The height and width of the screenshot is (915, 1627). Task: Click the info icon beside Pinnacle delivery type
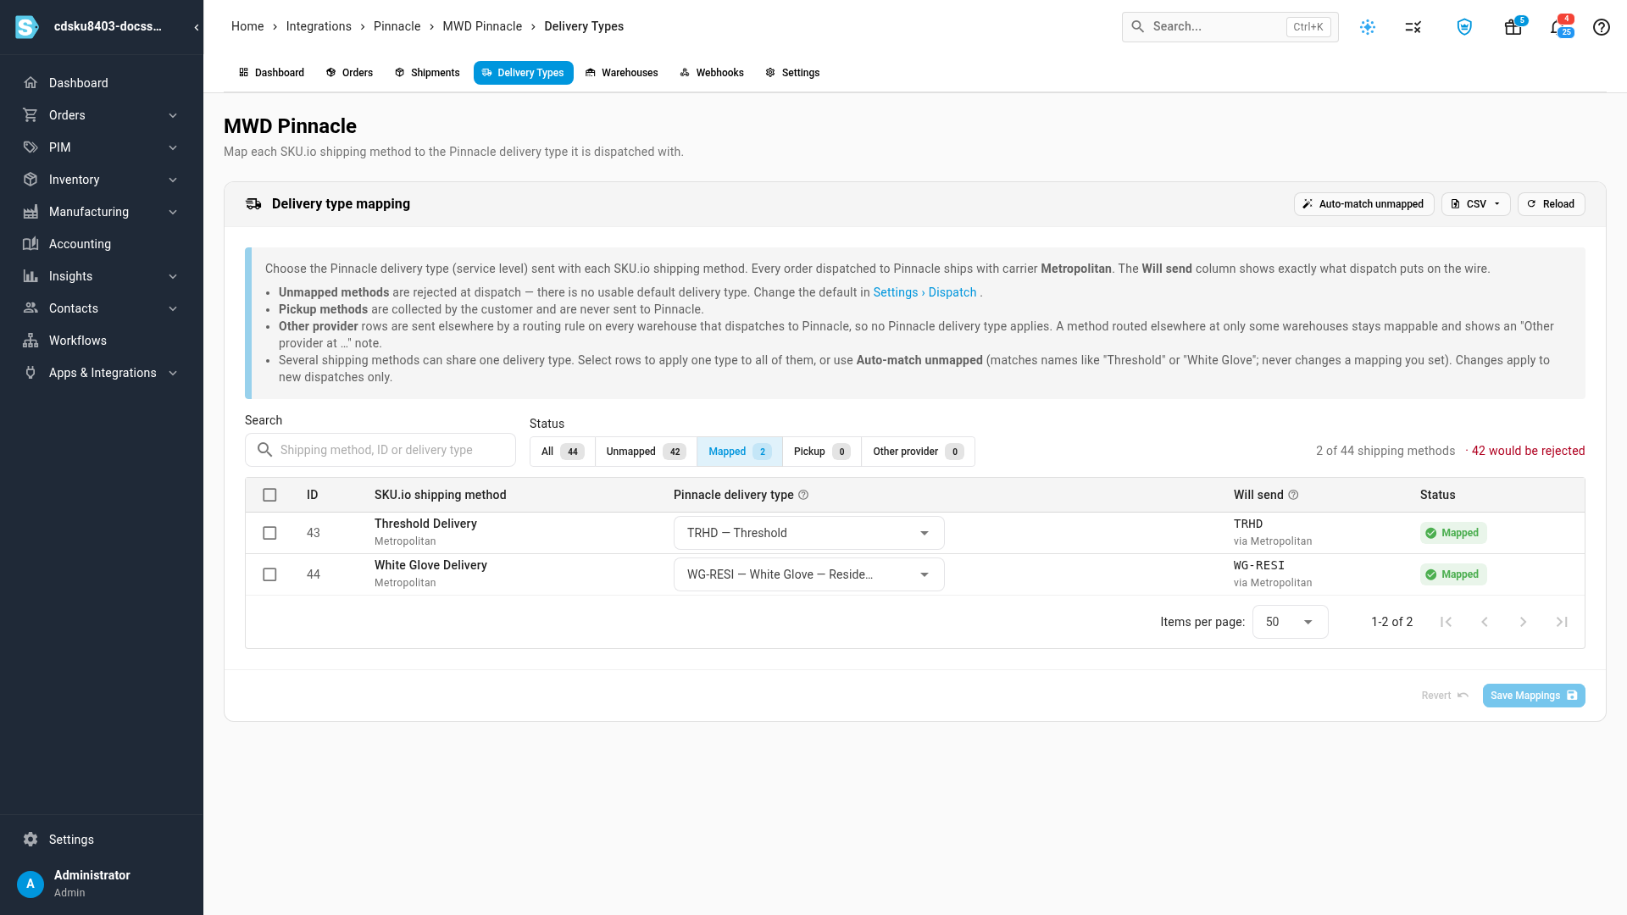(x=803, y=495)
